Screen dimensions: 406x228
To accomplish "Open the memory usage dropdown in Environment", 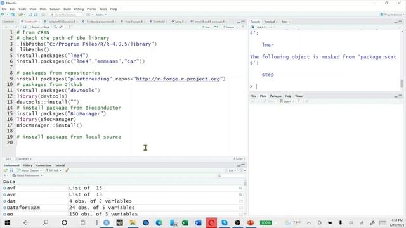I will click(x=53, y=170).
